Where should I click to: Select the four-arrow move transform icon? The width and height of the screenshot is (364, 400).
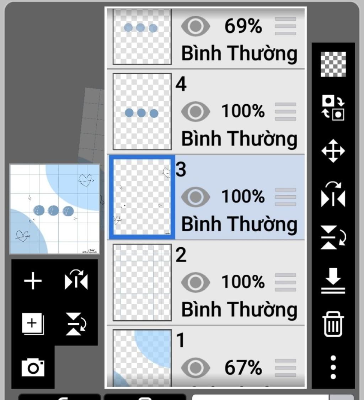coord(333,151)
